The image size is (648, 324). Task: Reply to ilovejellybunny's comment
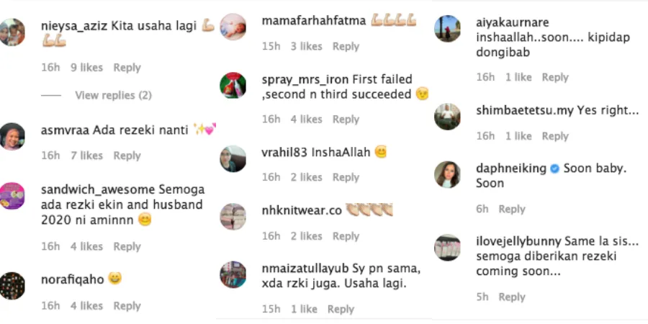(512, 297)
